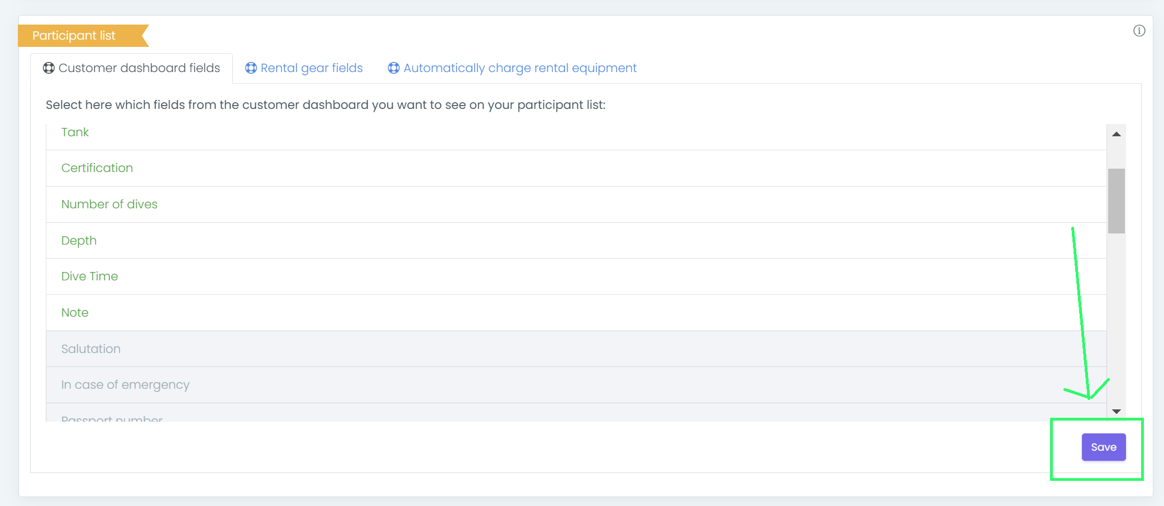This screenshot has height=506, width=1164.
Task: Toggle the Note field row
Action: (x=75, y=313)
